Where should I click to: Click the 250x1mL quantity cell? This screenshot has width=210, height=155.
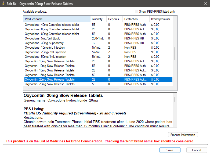(98, 38)
